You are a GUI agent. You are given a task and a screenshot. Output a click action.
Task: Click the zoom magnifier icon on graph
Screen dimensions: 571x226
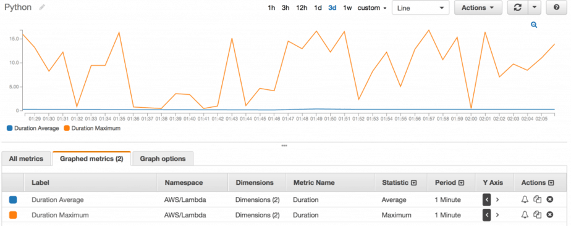(534, 25)
